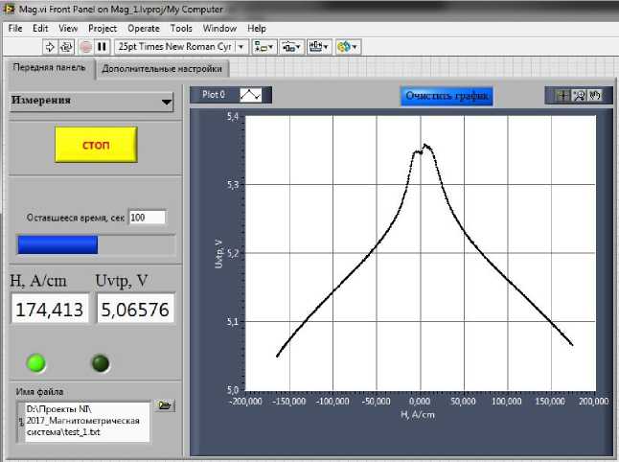Click the Очистить график button
The image size is (619, 462).
pos(447,96)
